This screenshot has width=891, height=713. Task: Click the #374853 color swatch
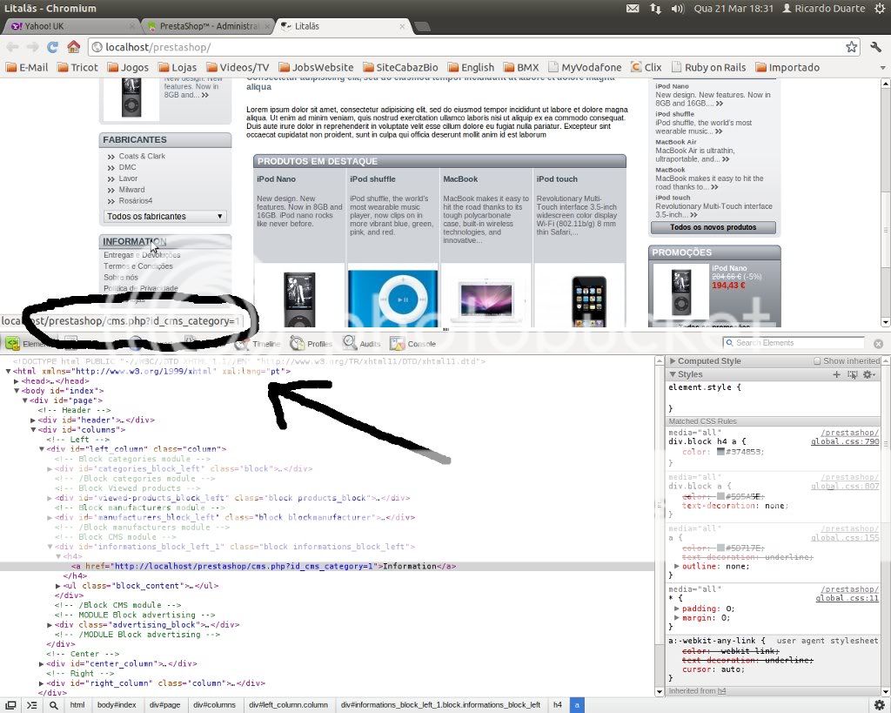(720, 452)
